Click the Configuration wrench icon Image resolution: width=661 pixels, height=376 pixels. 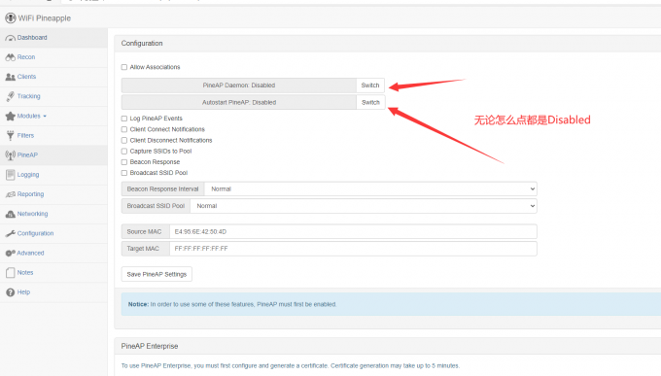pyautogui.click(x=10, y=233)
